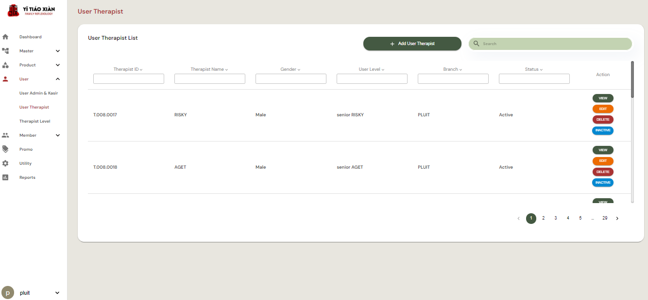Set therapist RISKY to Inactive
648x300 pixels.
coord(602,130)
